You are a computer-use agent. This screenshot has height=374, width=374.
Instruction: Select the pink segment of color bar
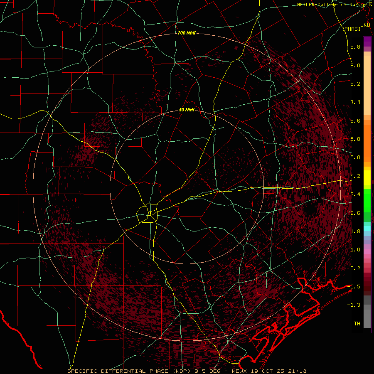[x=367, y=252]
